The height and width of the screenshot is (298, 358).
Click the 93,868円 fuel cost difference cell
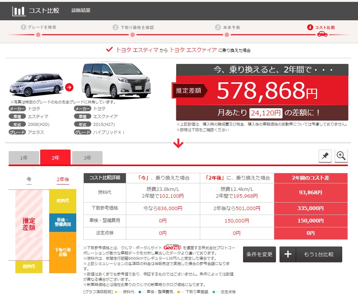pos(311,192)
